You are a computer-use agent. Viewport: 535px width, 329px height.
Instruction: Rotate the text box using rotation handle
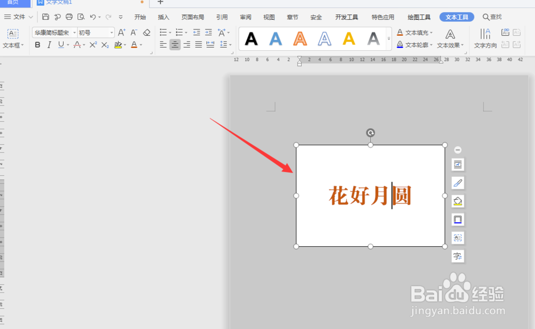(371, 132)
